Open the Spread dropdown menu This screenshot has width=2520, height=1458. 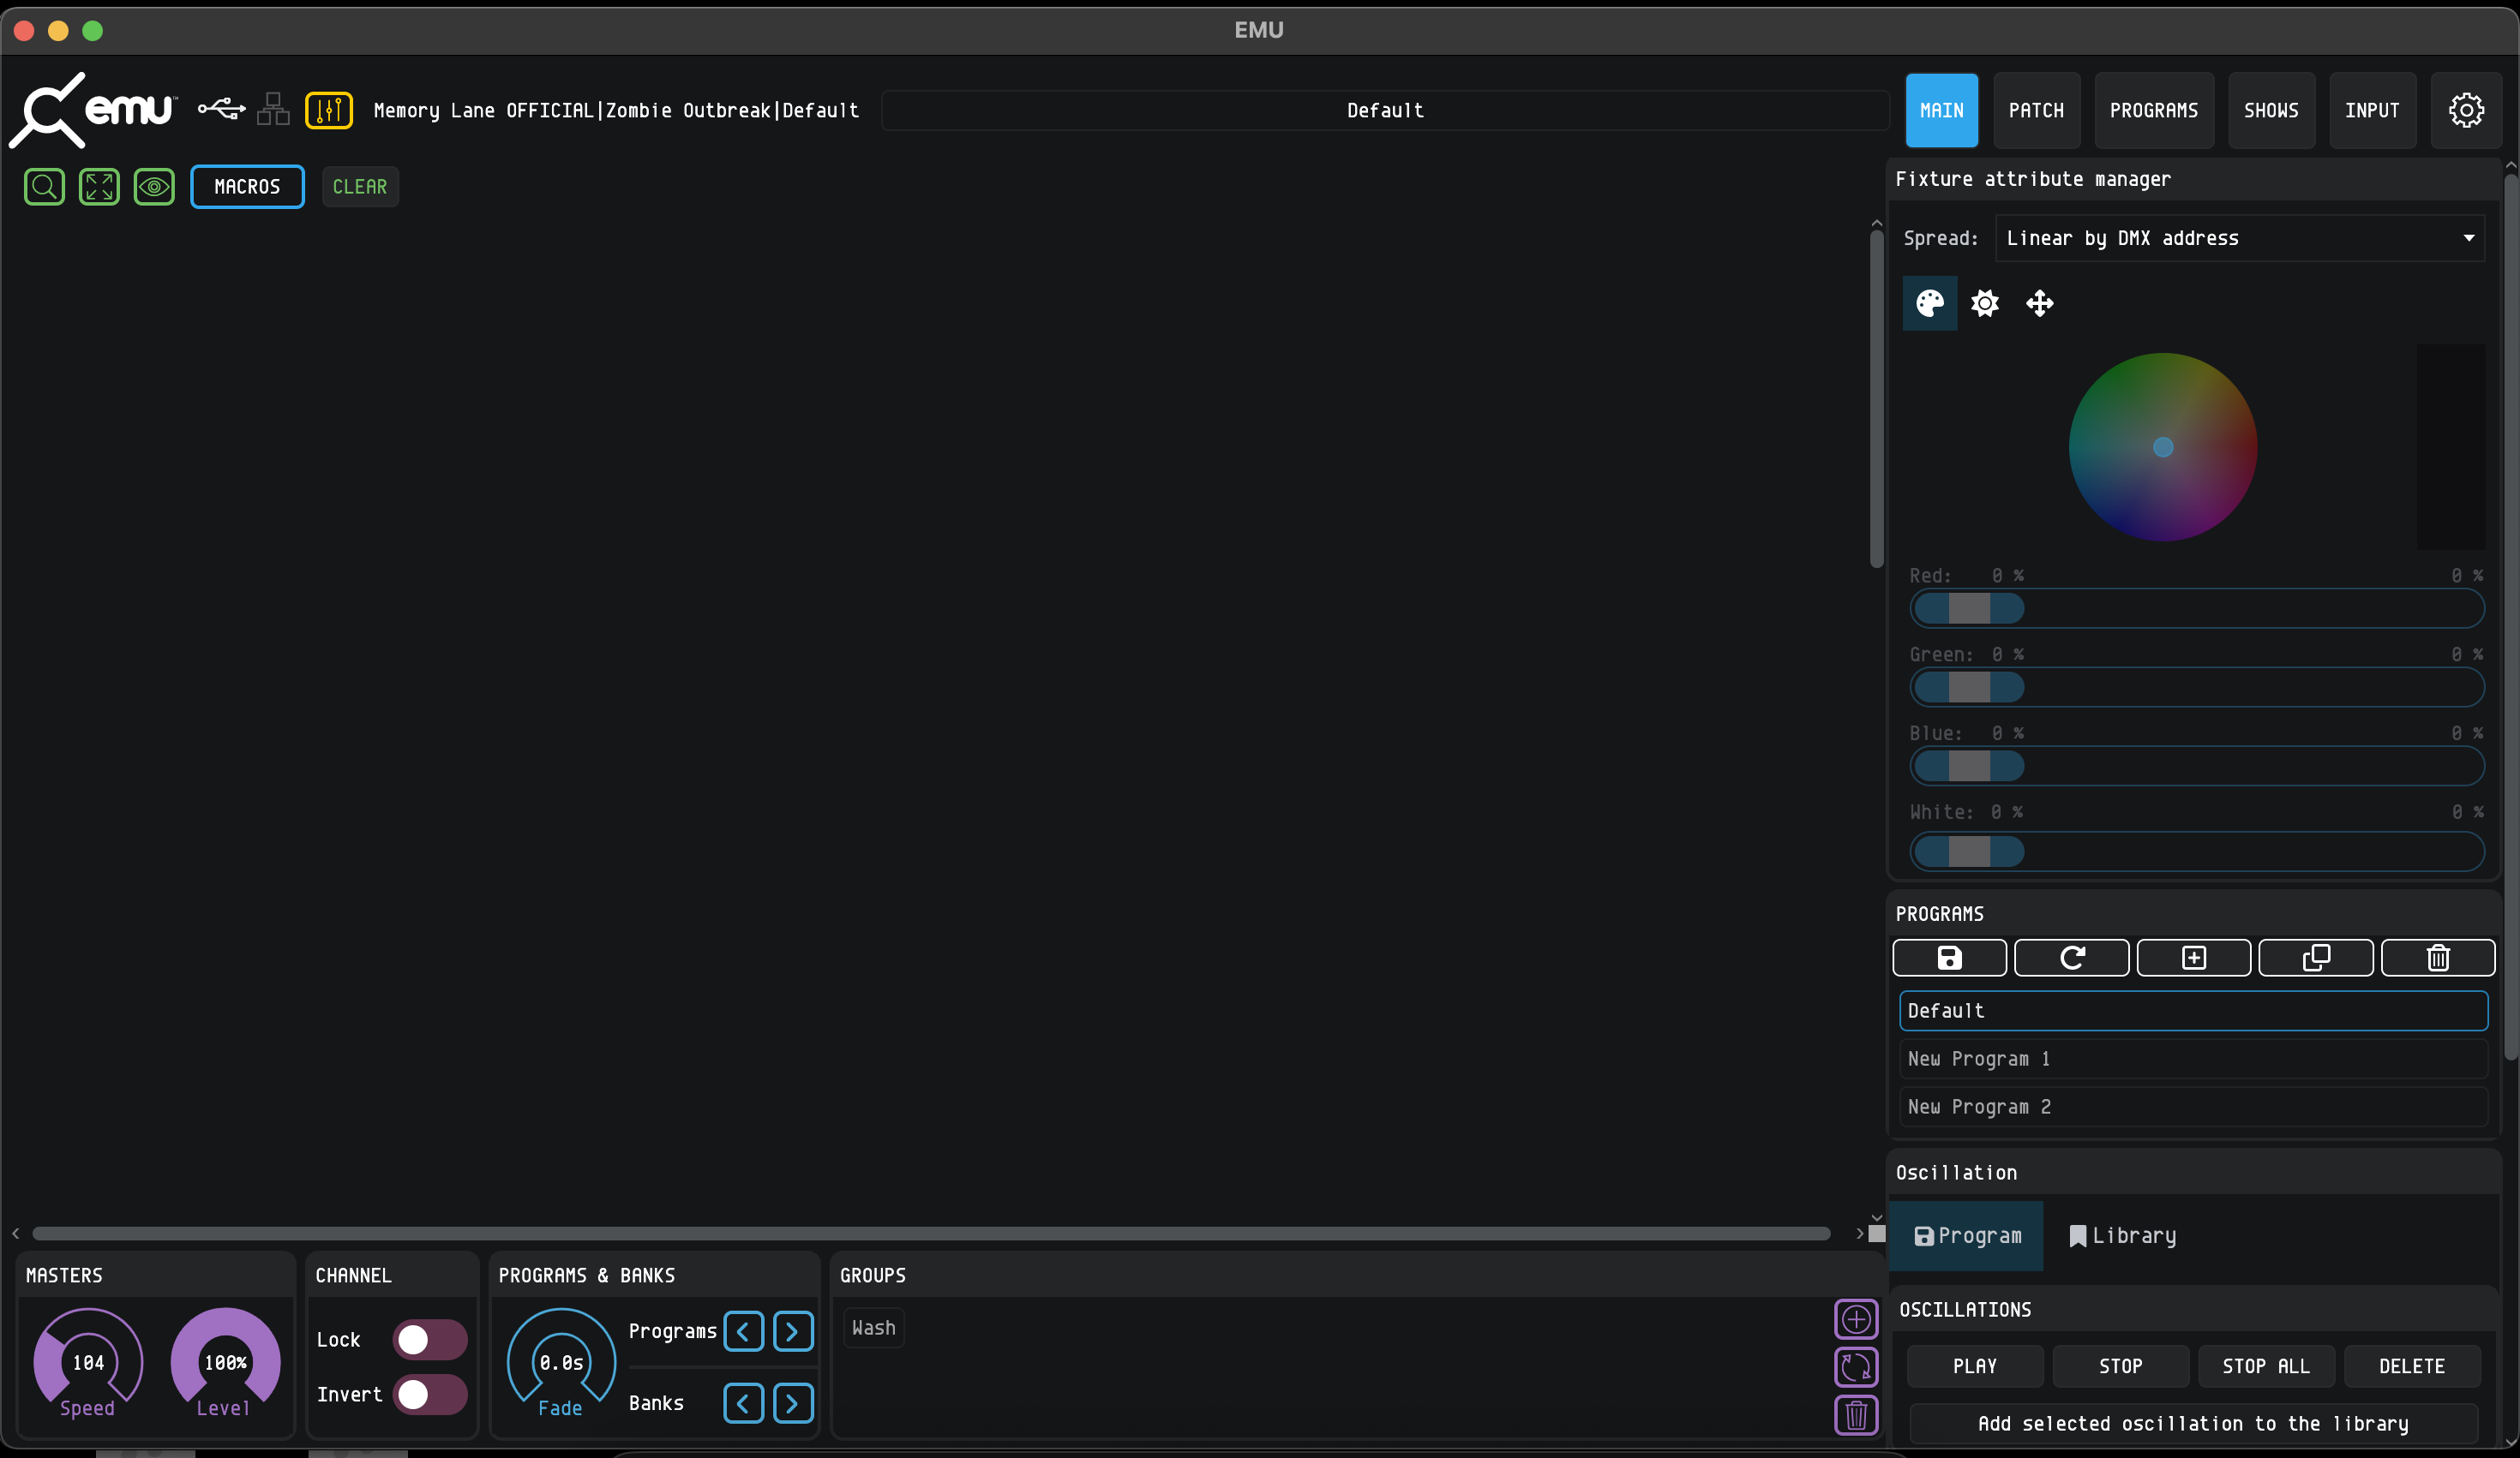pos(2239,238)
